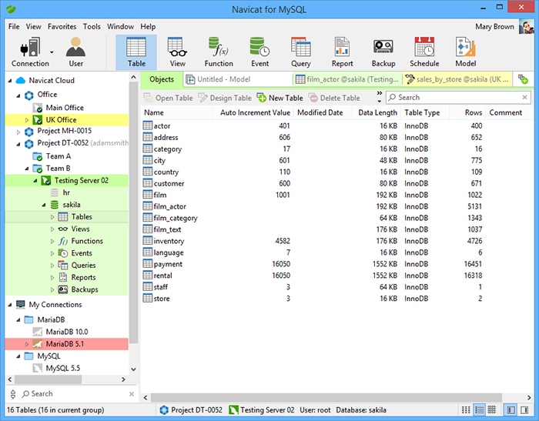
Task: Switch to the film_actor @sakila tab
Action: [x=347, y=79]
